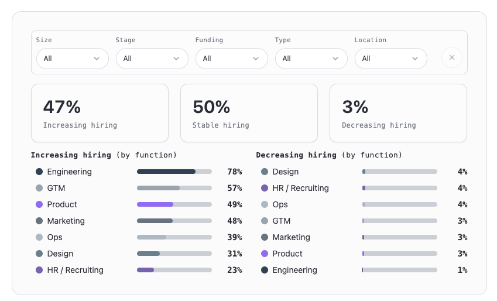Screen dimensions: 497x301
Task: Clear all filters with the X button
Action: coord(451,58)
